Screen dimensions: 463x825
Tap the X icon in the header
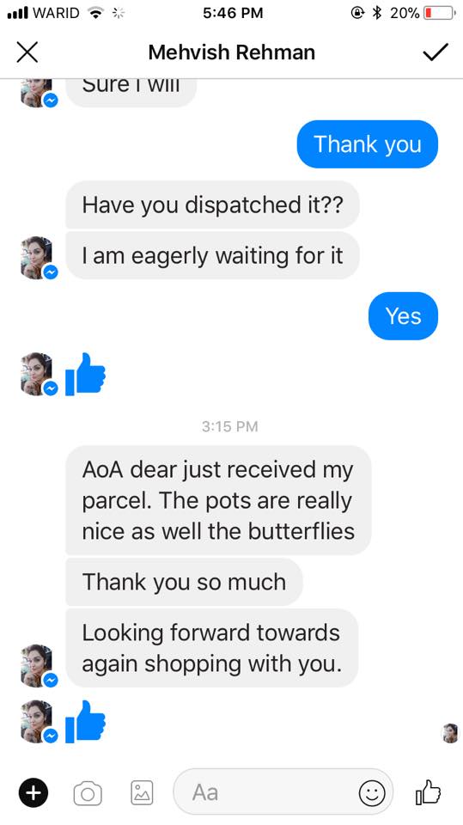pos(27,52)
